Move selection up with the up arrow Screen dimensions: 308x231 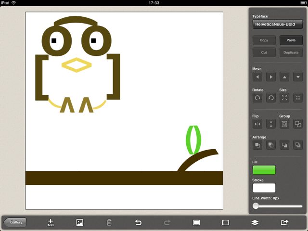pos(284,77)
